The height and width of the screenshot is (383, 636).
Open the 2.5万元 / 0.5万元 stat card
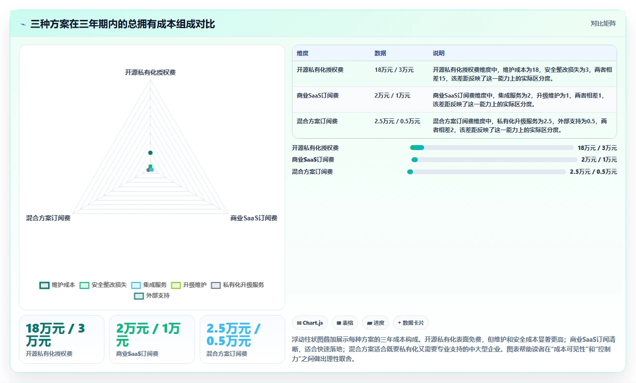point(242,339)
